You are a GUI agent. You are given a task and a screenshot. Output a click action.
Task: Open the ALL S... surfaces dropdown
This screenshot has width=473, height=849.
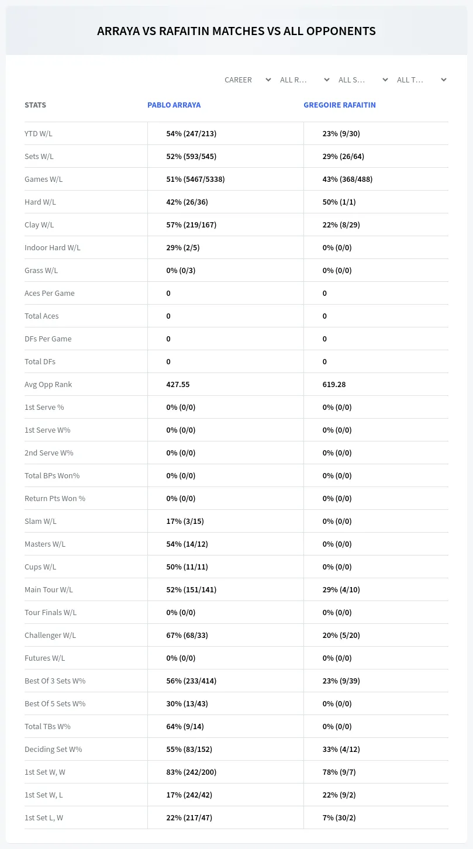point(362,80)
